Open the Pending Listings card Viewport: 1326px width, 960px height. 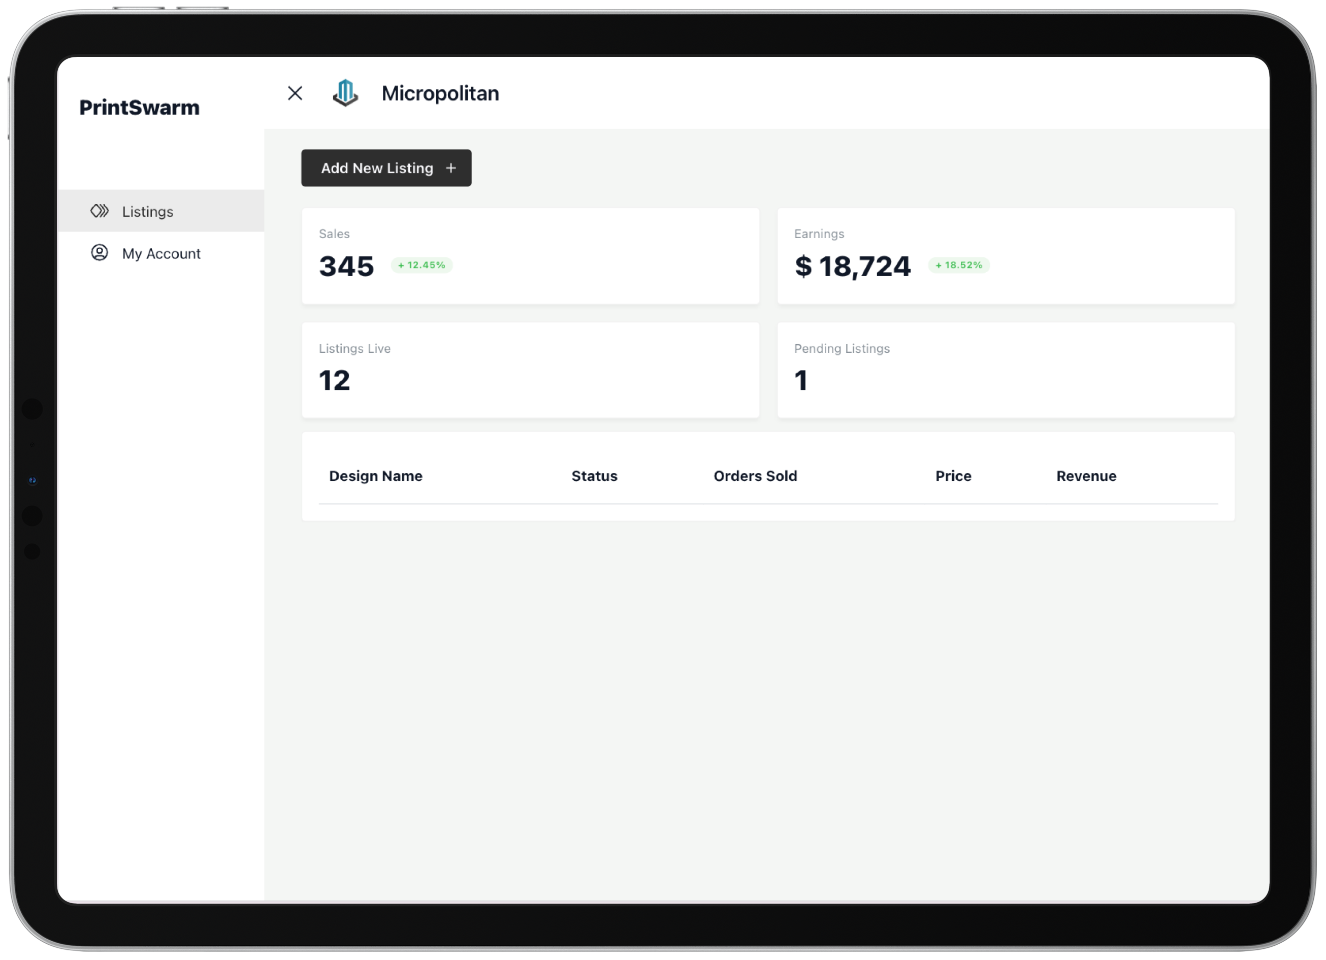(x=1005, y=370)
